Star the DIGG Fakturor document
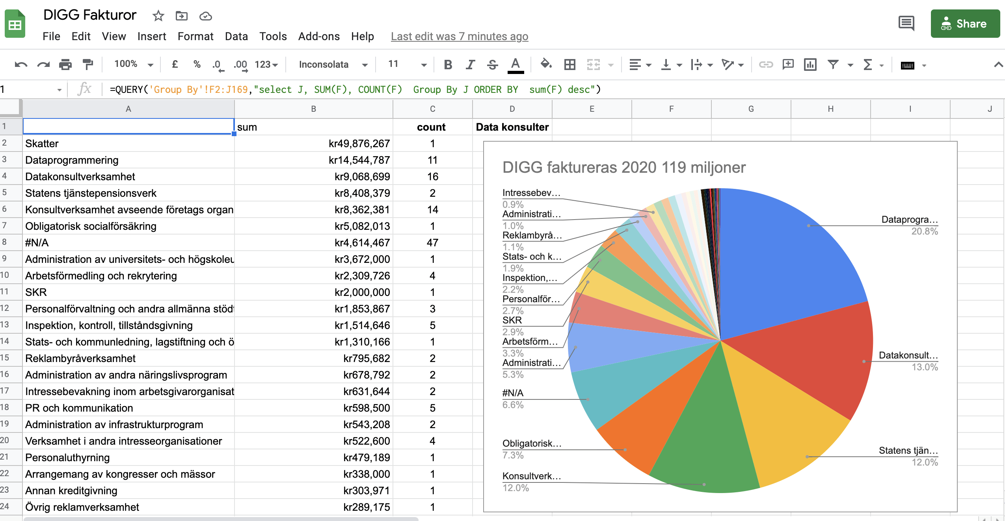This screenshot has width=1005, height=521. (158, 16)
